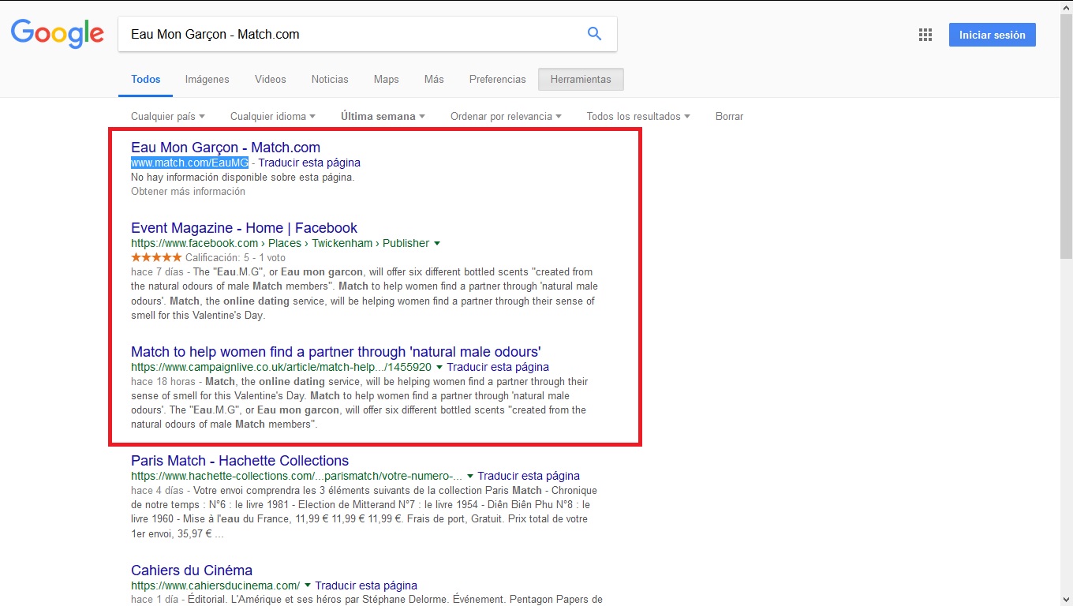This screenshot has height=606, width=1073.
Task: Open the Última semana date filter
Action: [x=383, y=116]
